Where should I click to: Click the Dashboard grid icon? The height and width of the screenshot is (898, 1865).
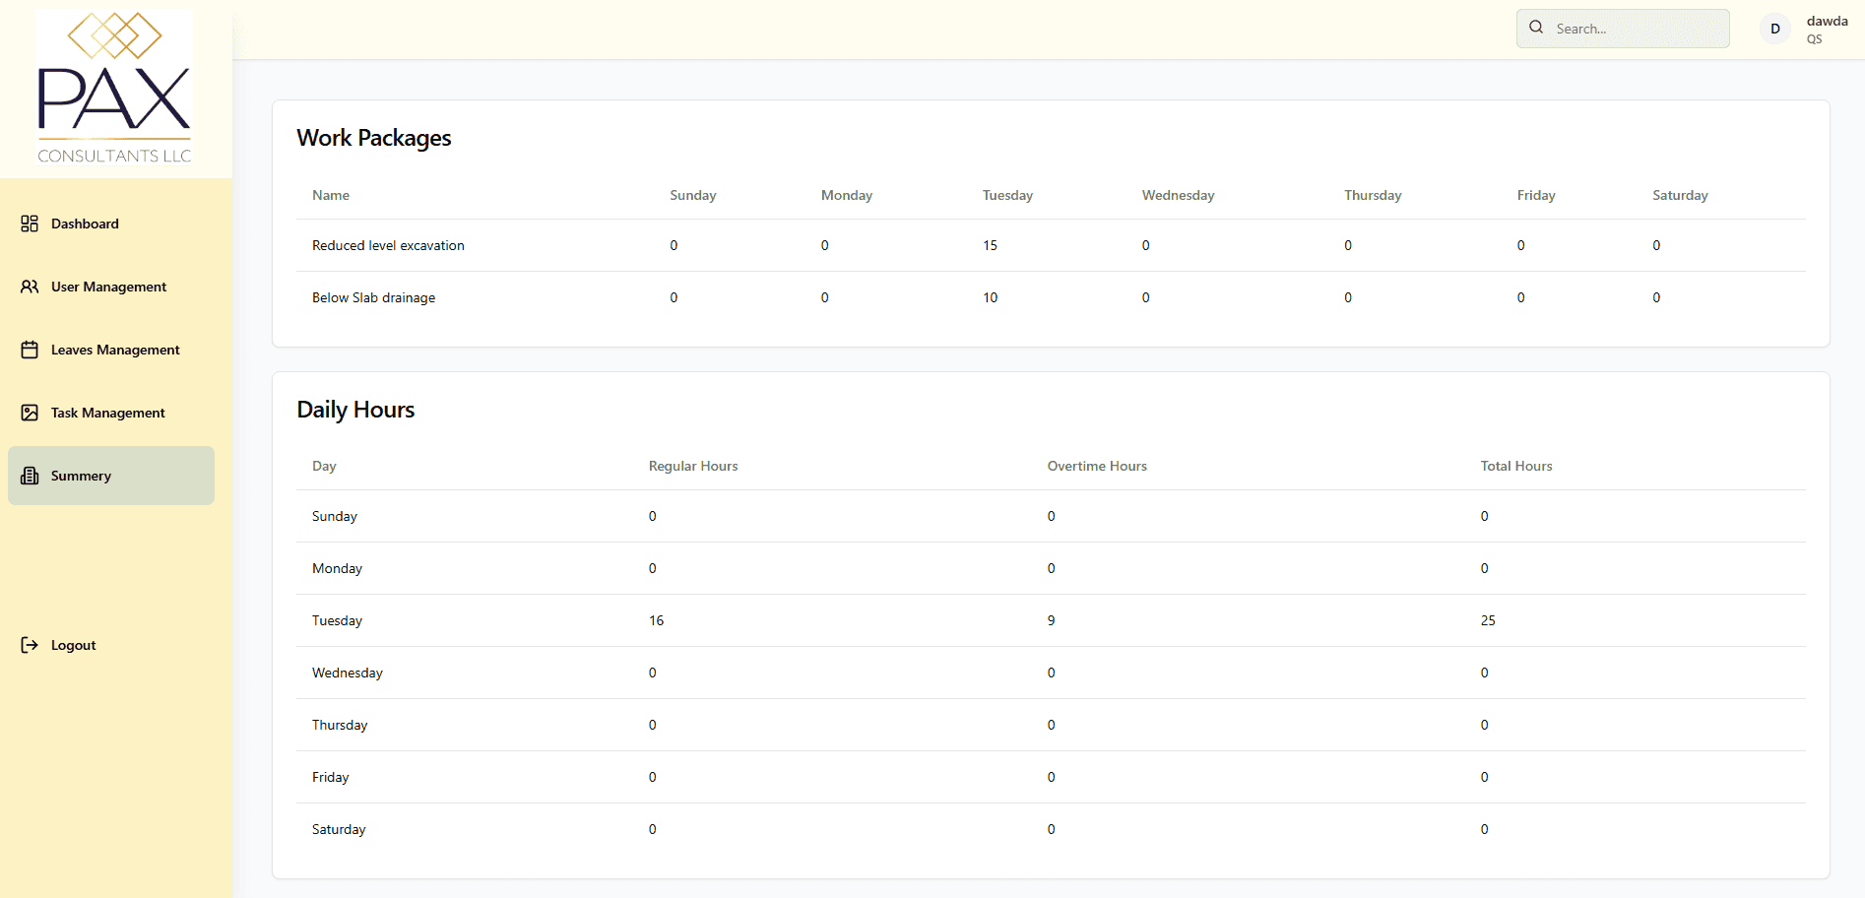pyautogui.click(x=30, y=224)
